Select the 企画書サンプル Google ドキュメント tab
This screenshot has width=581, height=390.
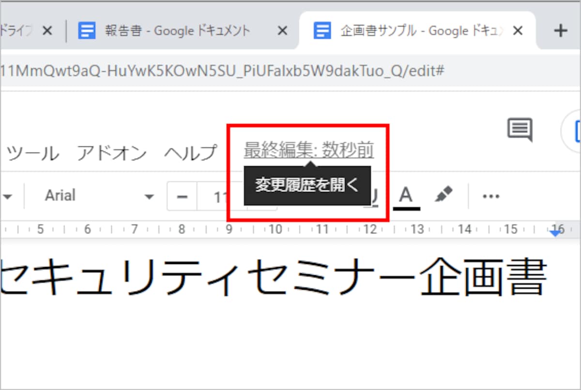tap(416, 31)
